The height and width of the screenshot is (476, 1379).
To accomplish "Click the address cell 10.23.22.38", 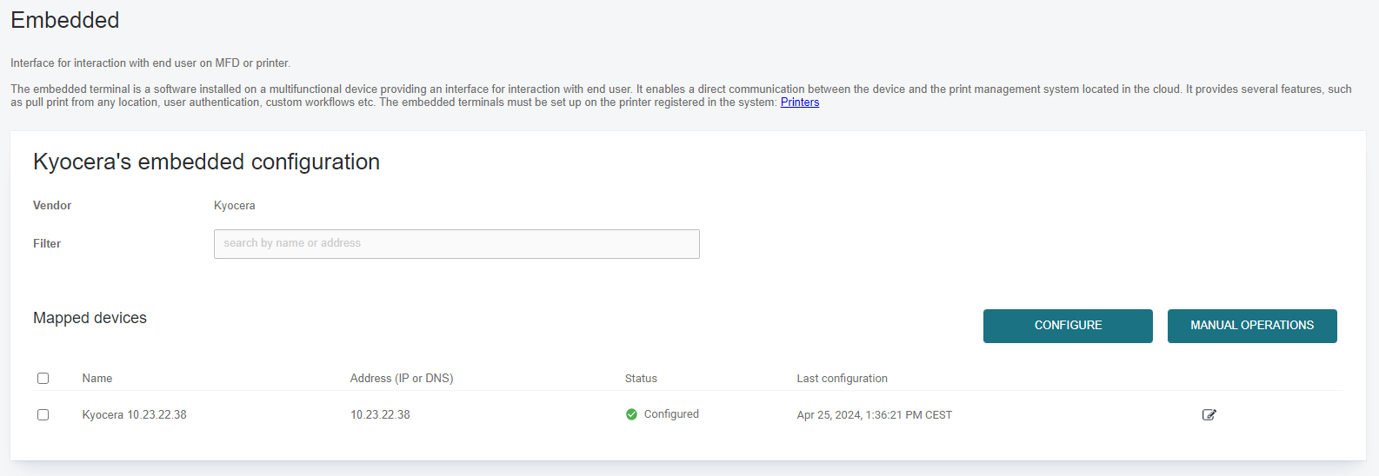I will pyautogui.click(x=380, y=415).
